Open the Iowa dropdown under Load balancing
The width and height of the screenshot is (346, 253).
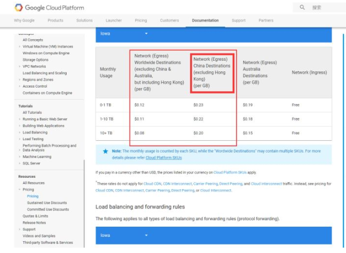pos(124,235)
